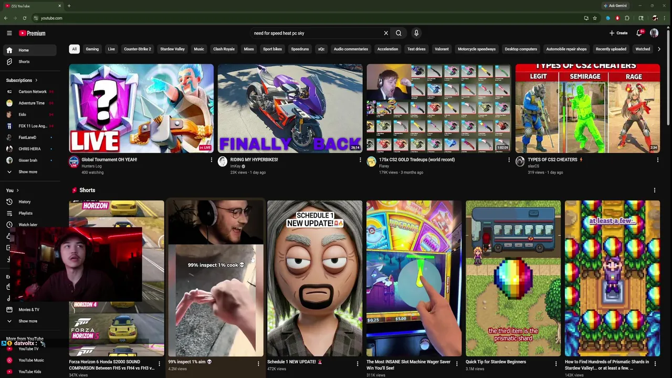Expand the You section

pyautogui.click(x=13, y=191)
